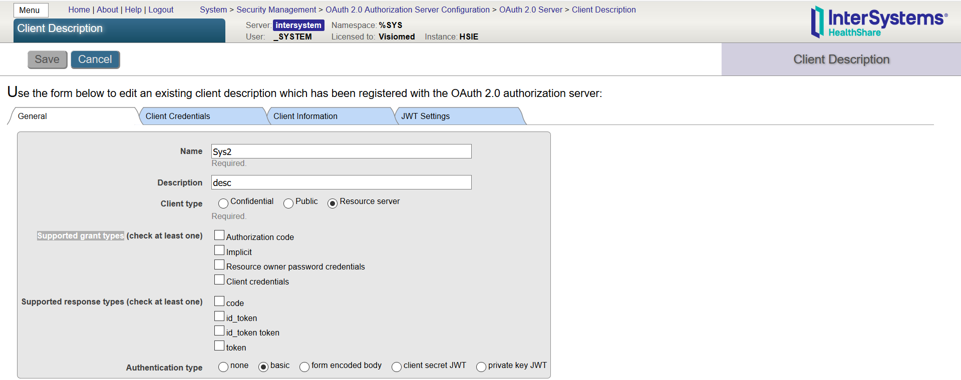Click the HSIE instance value
This screenshot has width=961, height=380.
(x=469, y=36)
